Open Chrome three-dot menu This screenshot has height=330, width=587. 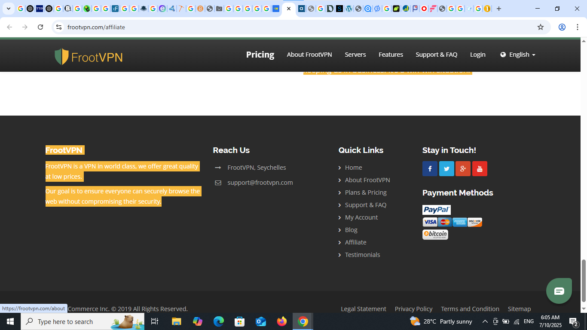[577, 27]
